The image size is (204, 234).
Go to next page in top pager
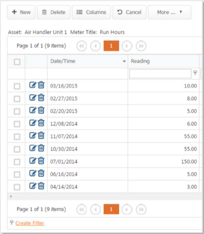(127, 46)
